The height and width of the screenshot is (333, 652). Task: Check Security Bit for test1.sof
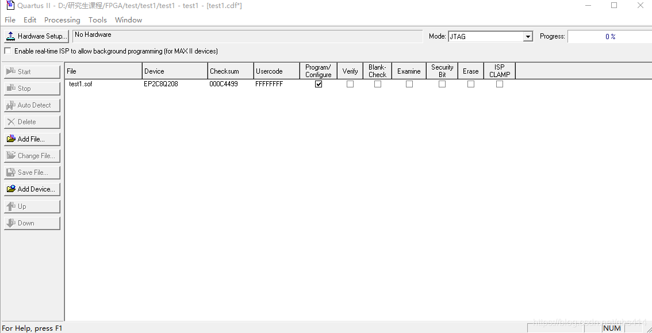point(442,84)
